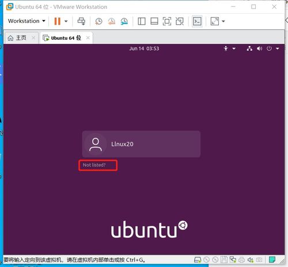Open the Ubuntu volume and power system menu

click(x=263, y=48)
